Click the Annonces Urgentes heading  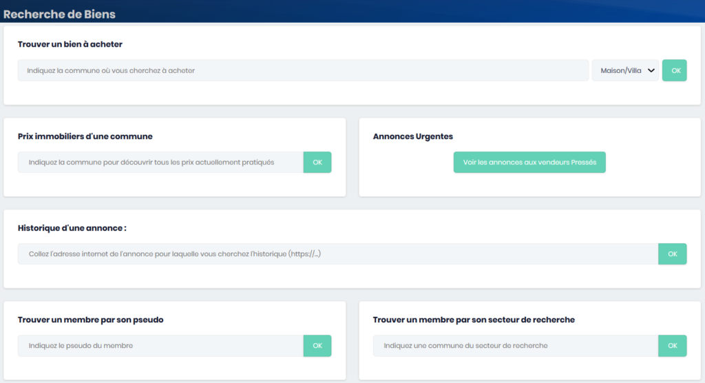413,136
